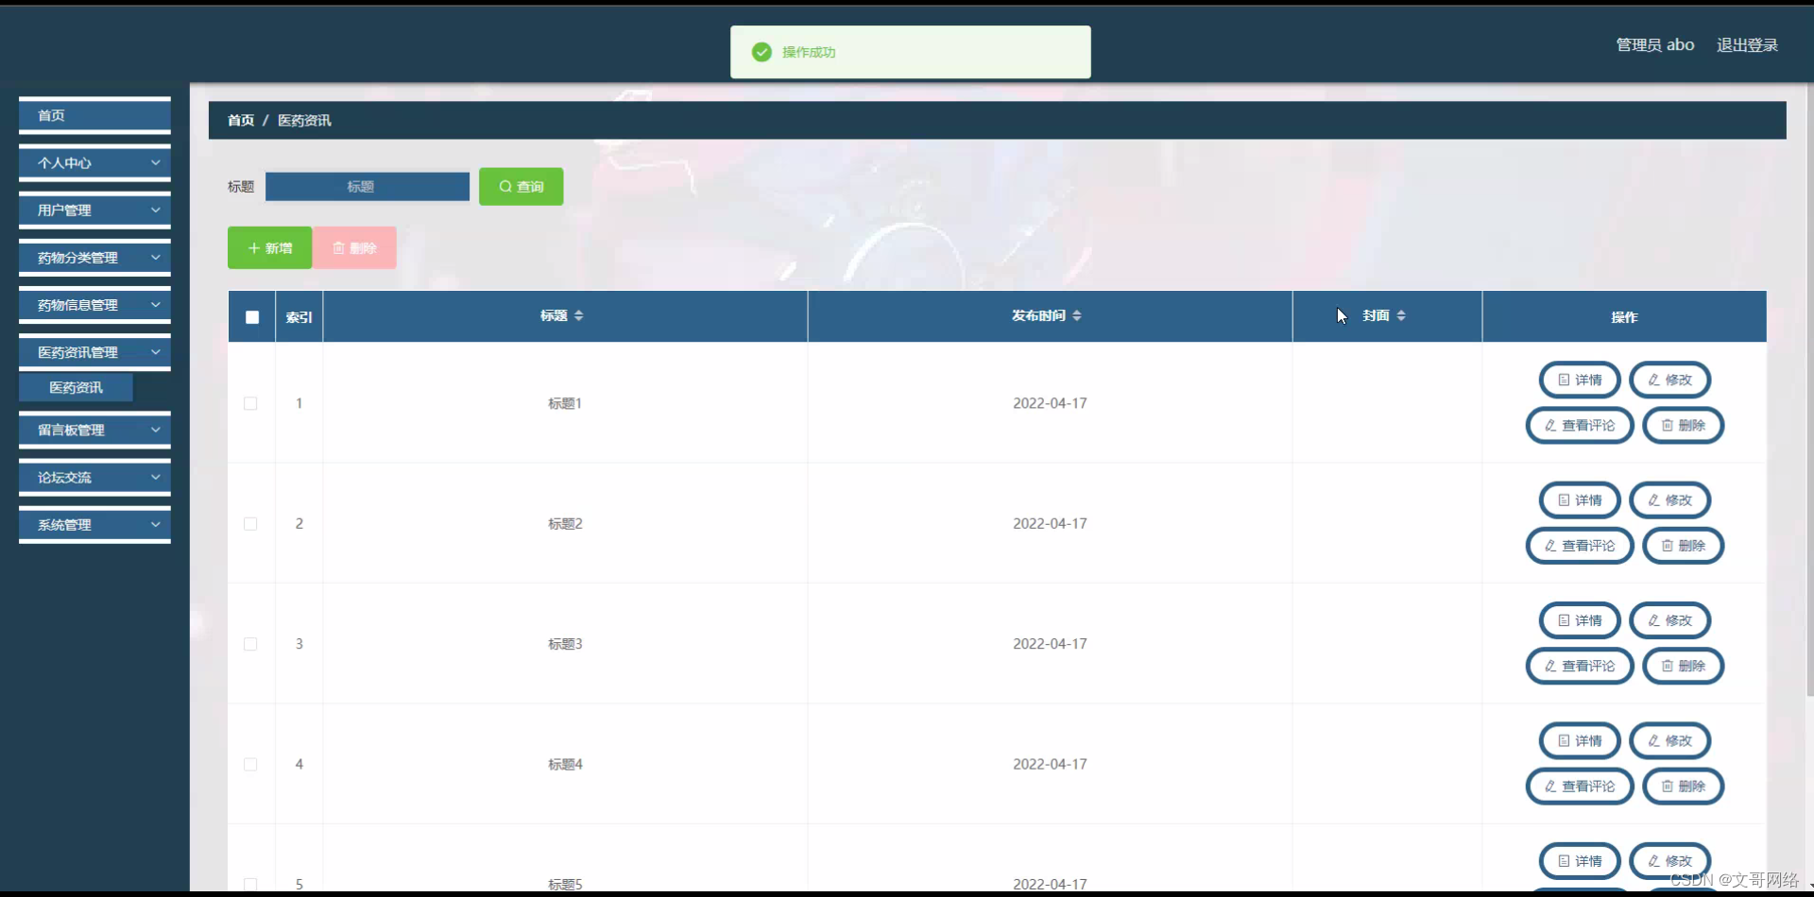Open 查看评论 comments icon for 标题3
1814x897 pixels.
(1549, 666)
